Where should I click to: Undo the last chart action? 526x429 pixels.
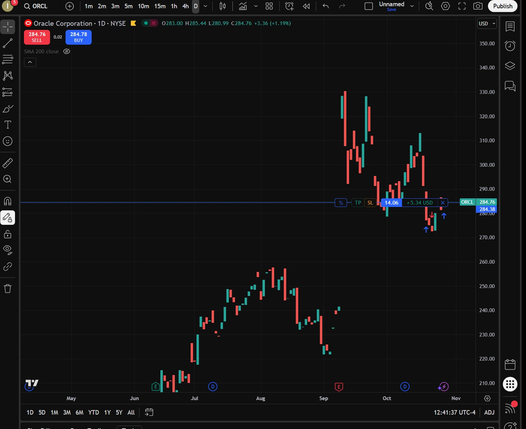(325, 6)
